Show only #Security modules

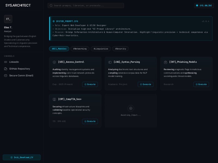point(120,49)
